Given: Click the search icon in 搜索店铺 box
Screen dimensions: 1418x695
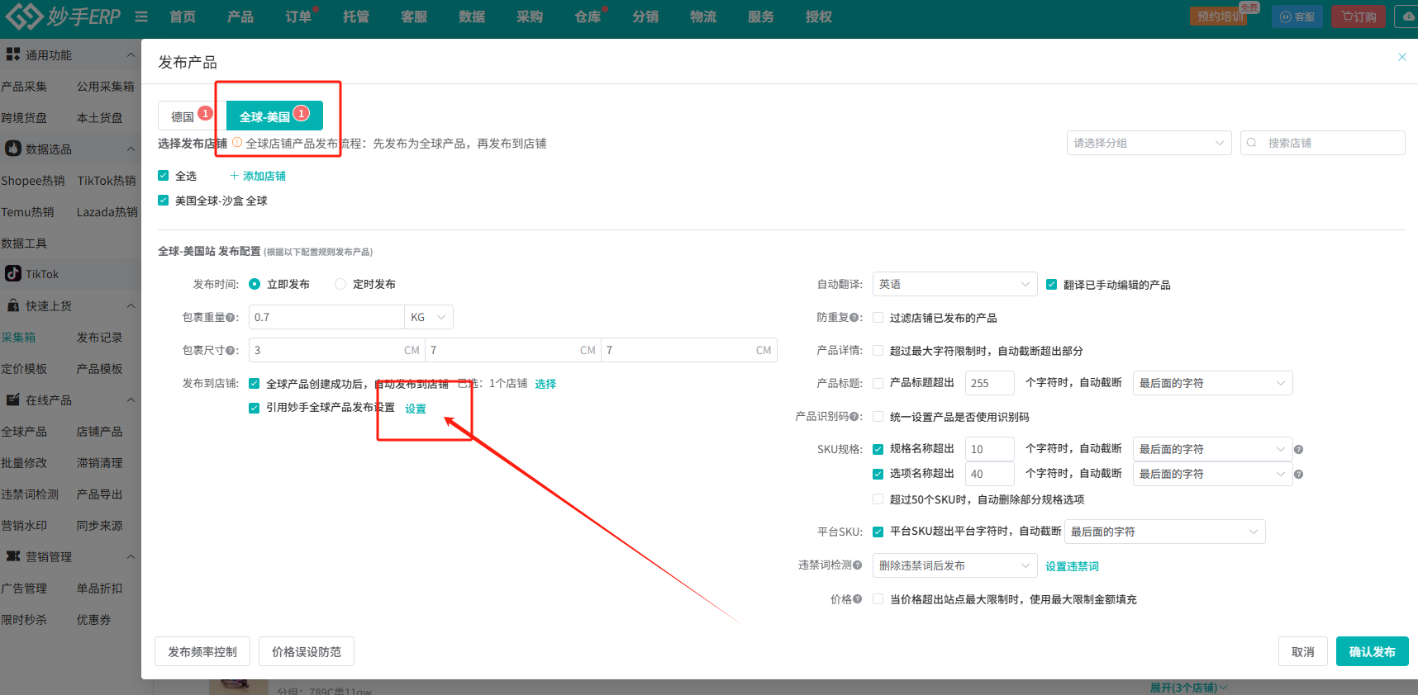Looking at the screenshot, I should [x=1252, y=143].
